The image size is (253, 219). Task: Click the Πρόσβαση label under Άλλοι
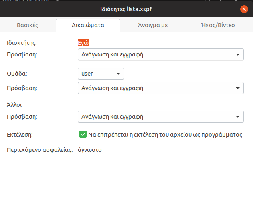point(22,117)
